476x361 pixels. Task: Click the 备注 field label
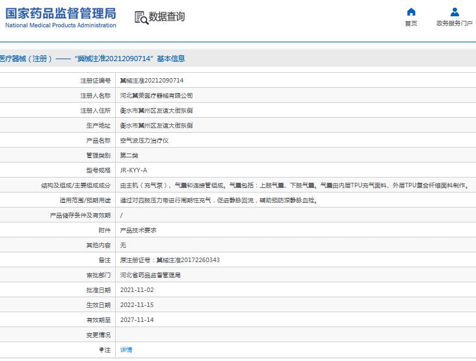[105, 260]
